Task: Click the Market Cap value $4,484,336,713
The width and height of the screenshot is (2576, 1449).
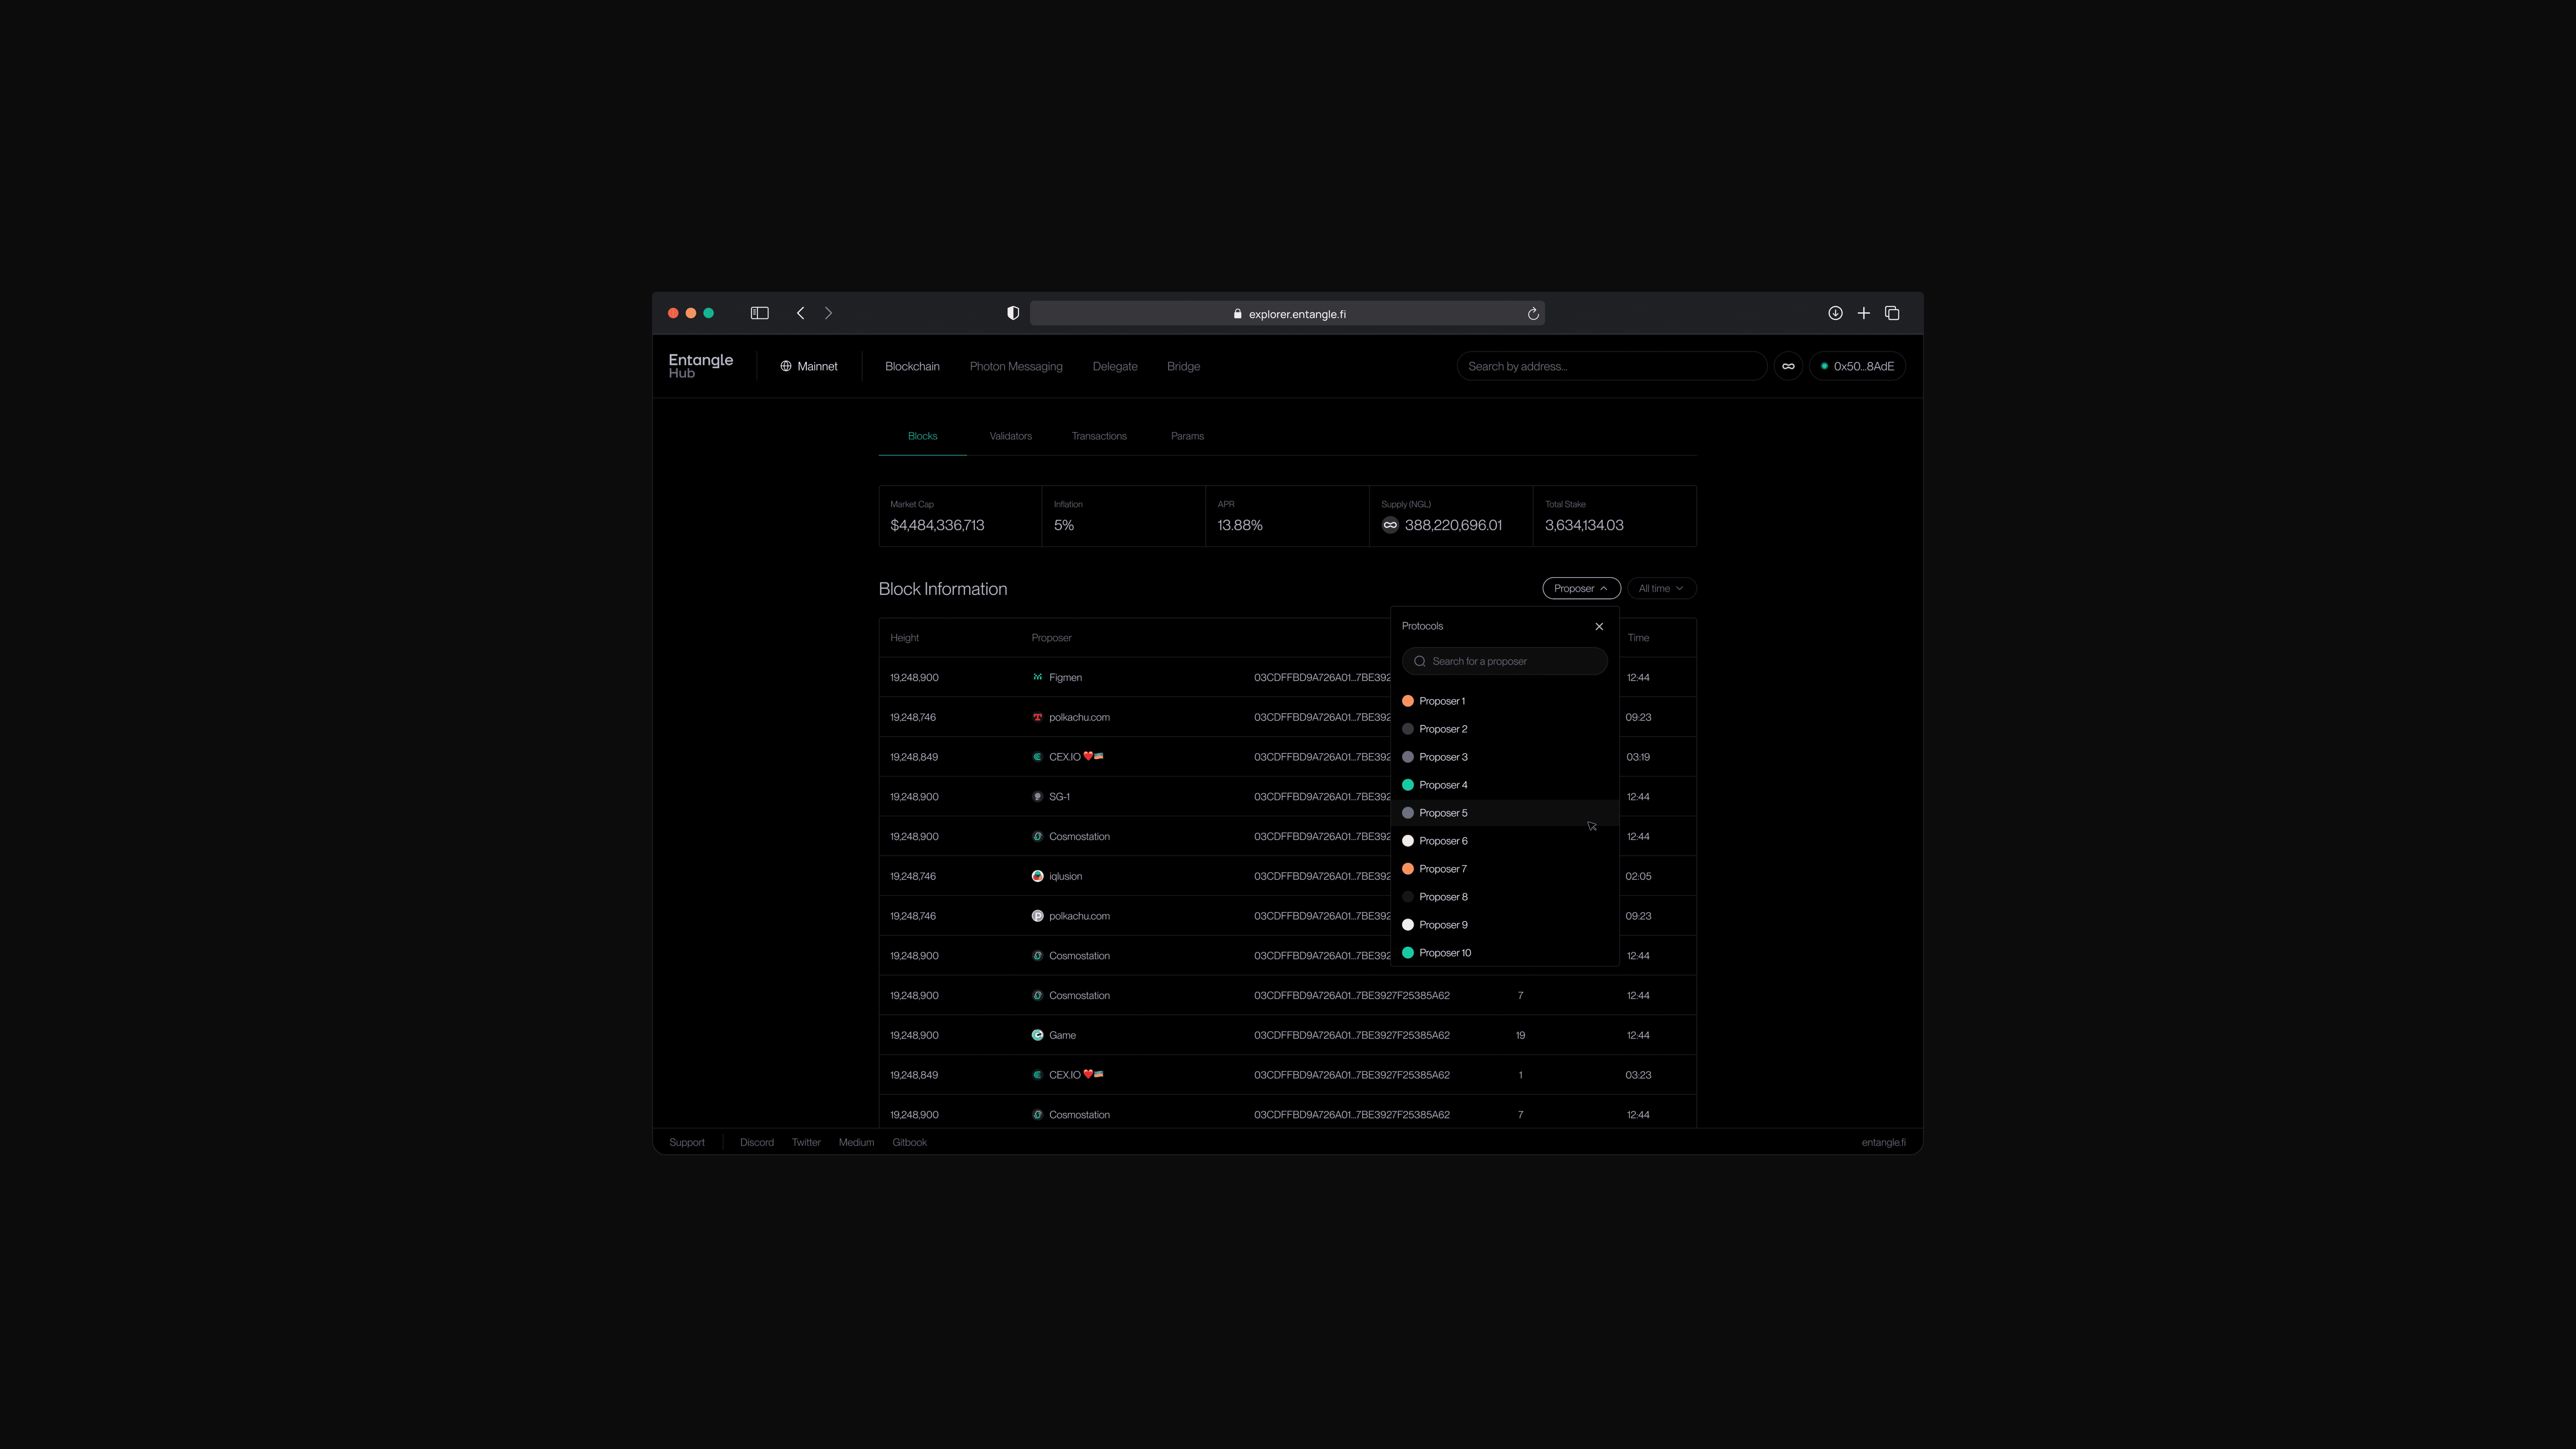Action: (937, 525)
